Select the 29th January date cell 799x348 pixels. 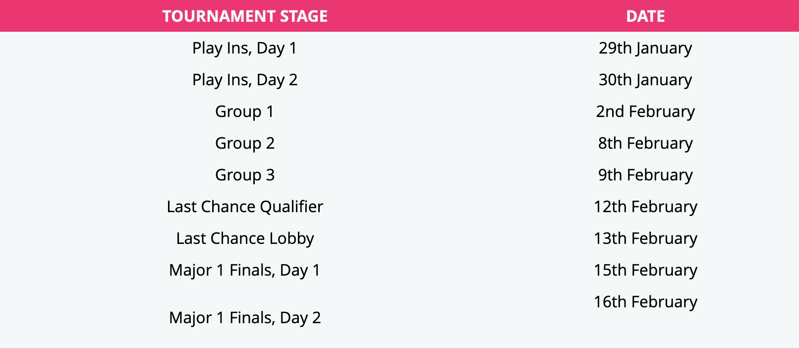click(645, 48)
